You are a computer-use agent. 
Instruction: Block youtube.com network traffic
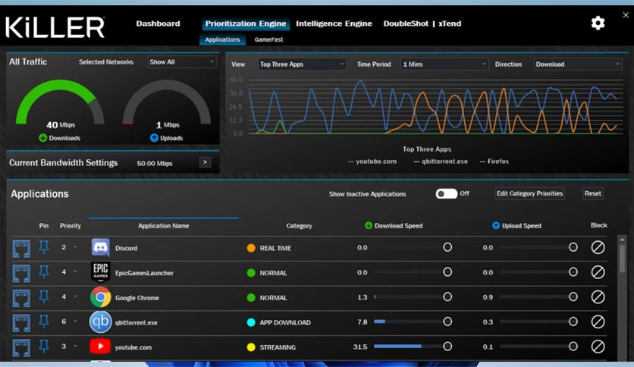click(x=598, y=347)
